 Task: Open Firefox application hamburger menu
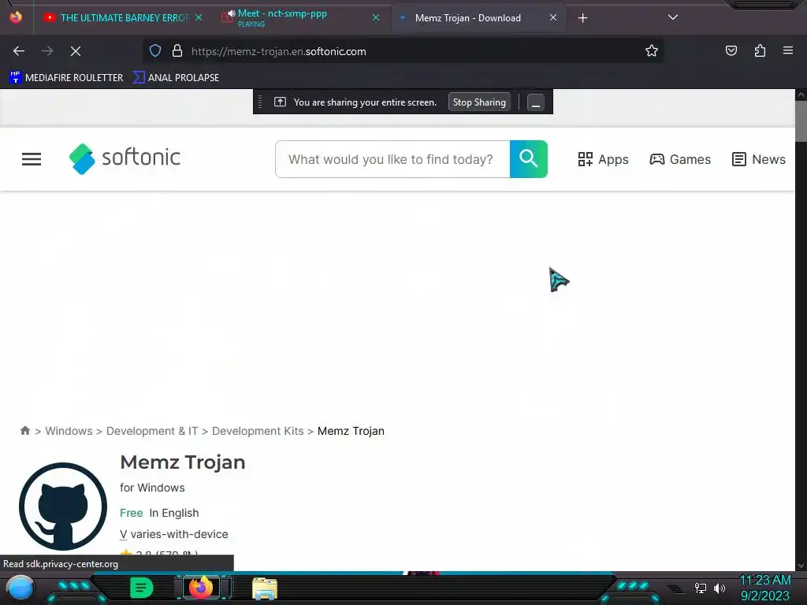(x=787, y=50)
